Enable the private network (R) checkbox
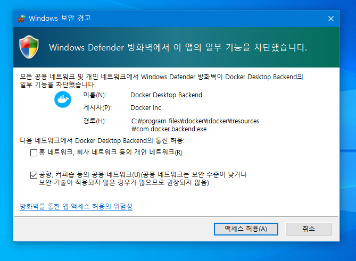The width and height of the screenshot is (356, 261). pyautogui.click(x=34, y=153)
